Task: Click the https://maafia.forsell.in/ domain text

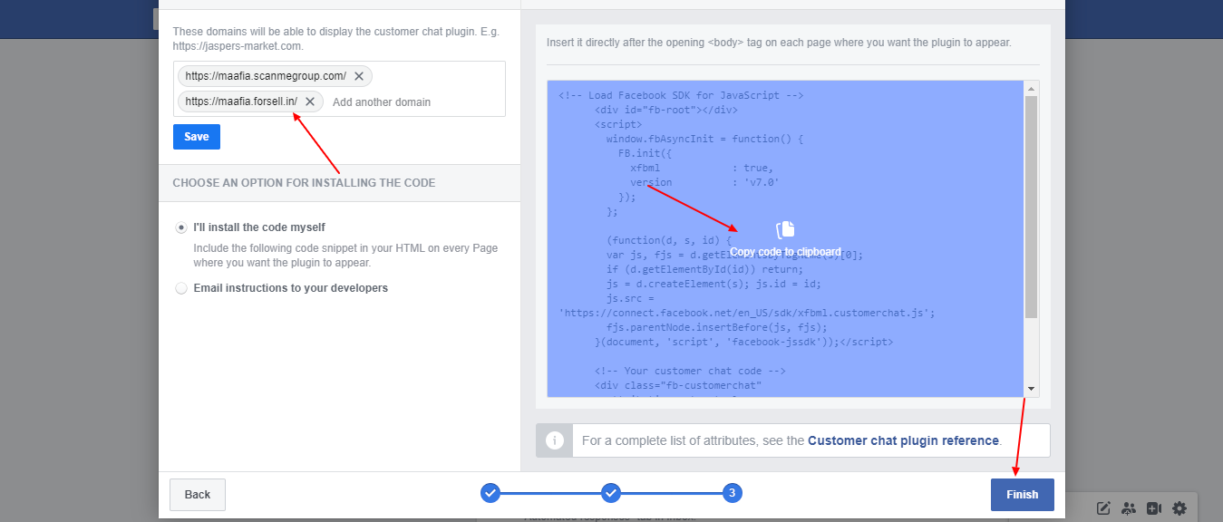Action: coord(241,101)
